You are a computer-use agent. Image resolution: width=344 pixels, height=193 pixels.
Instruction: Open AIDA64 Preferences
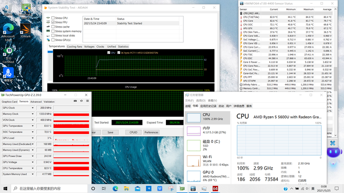pyautogui.click(x=151, y=133)
